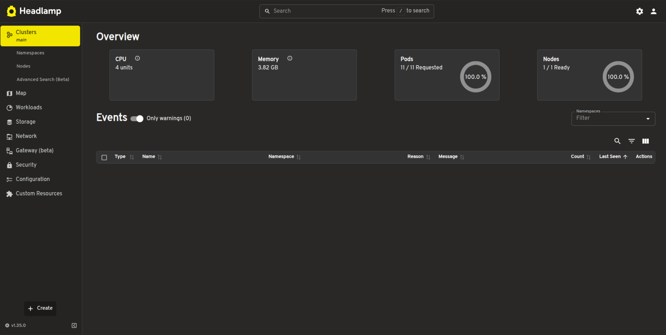Click the Pods 100.0 % usage chart

[475, 77]
